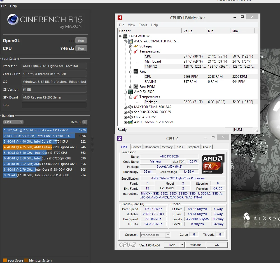Image resolution: width=280 pixels, height=263 pixels.
Task: Click the Details arrow button in Ranking
Action: [x=85, y=122]
